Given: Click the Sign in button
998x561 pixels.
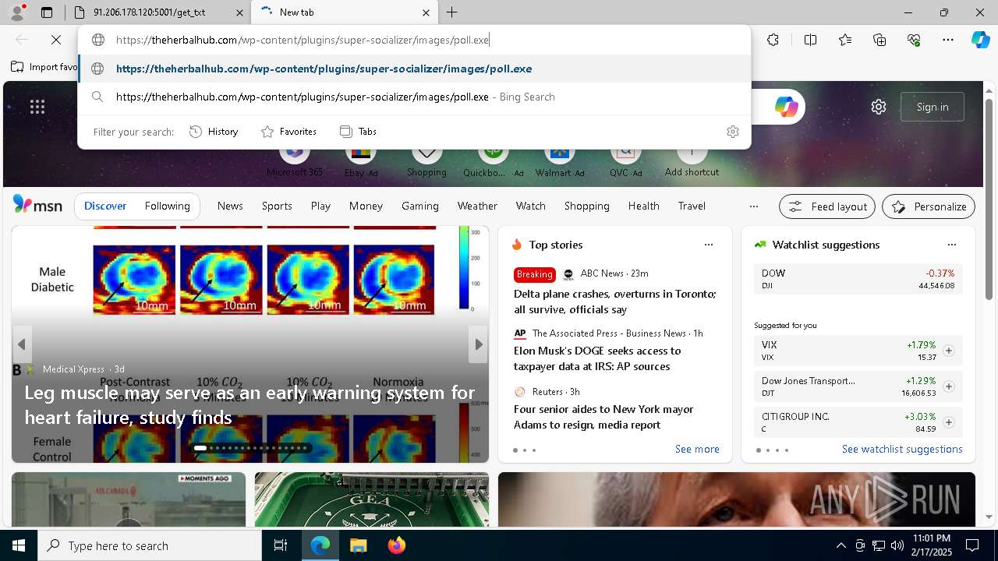Looking at the screenshot, I should pos(933,107).
